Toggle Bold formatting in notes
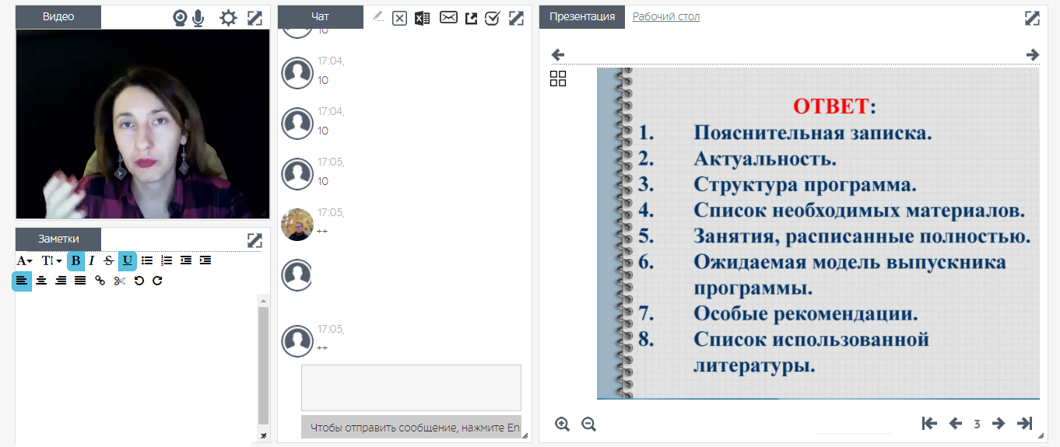 75,260
